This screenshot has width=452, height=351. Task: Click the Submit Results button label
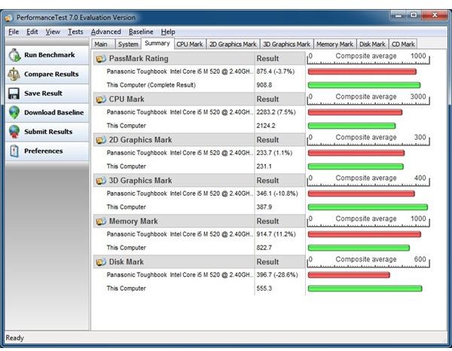click(x=48, y=132)
